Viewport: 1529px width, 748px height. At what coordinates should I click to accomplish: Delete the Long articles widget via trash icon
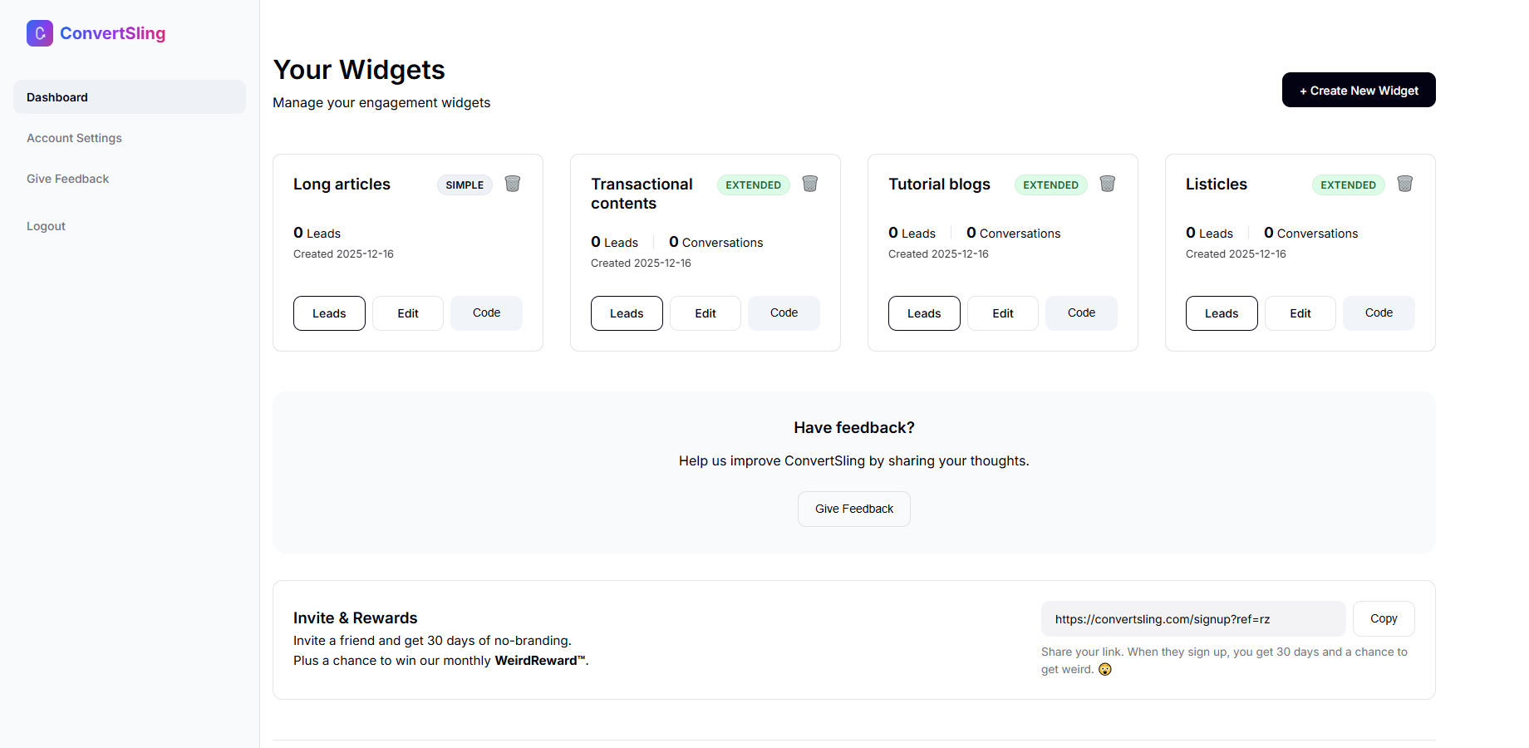pyautogui.click(x=513, y=184)
